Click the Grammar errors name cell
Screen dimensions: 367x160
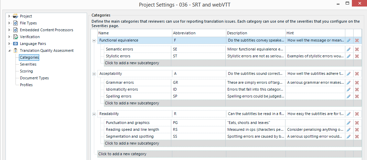point(137,82)
